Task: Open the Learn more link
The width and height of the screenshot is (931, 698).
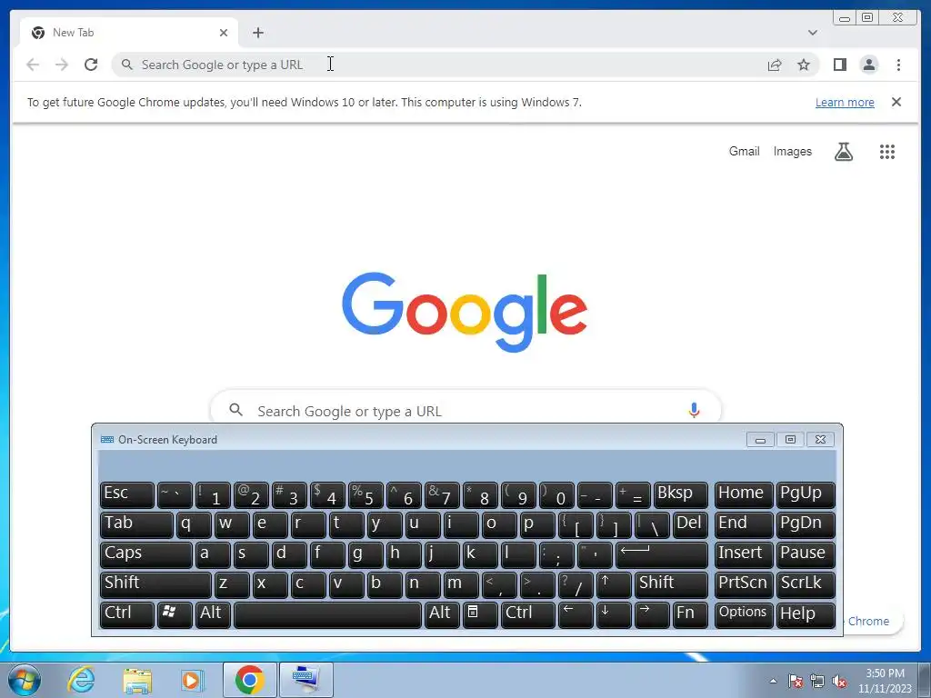Action: point(845,102)
